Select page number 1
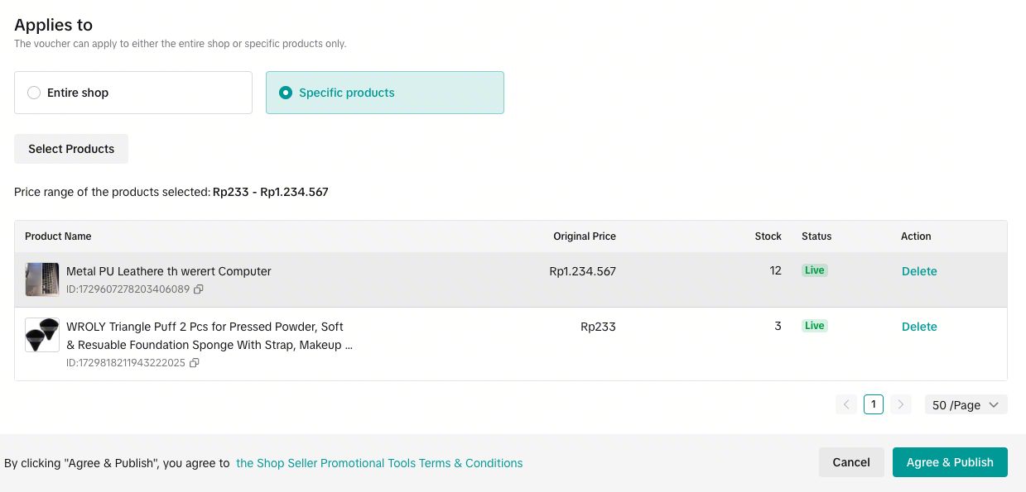Image resolution: width=1026 pixels, height=492 pixels. tap(874, 404)
